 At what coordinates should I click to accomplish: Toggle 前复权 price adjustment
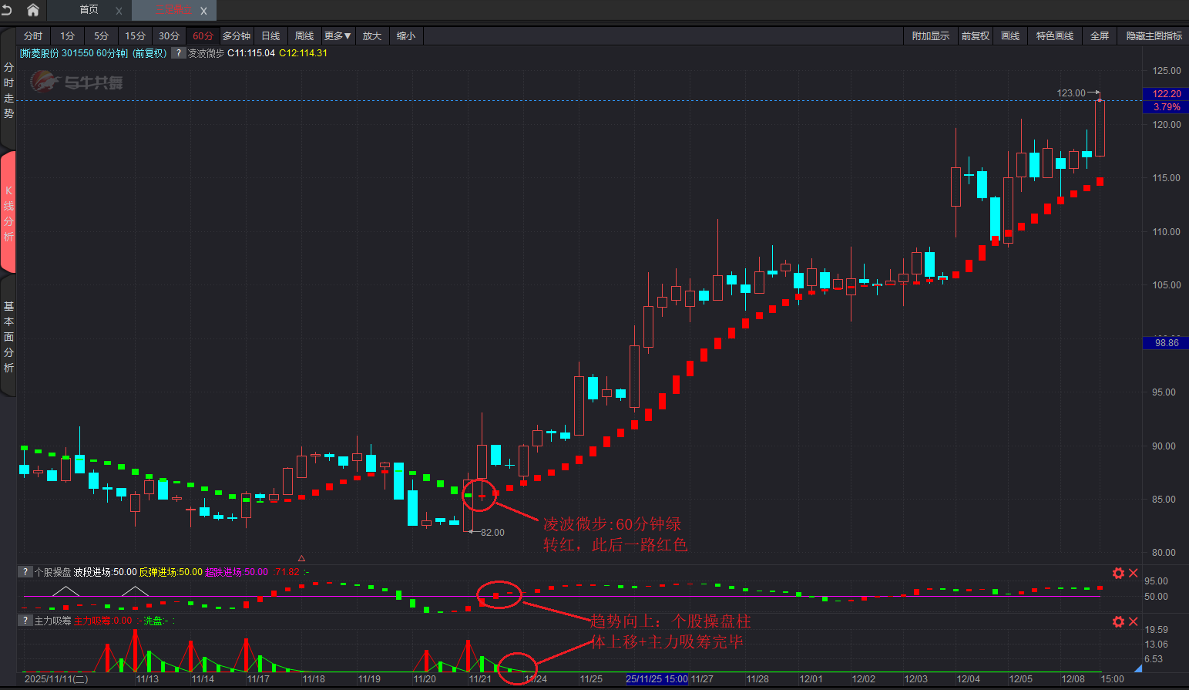pyautogui.click(x=975, y=36)
